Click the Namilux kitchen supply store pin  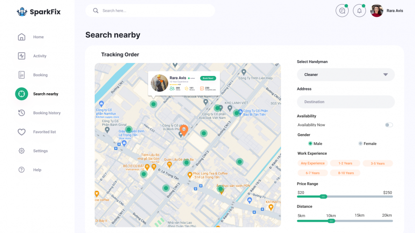pos(101,103)
